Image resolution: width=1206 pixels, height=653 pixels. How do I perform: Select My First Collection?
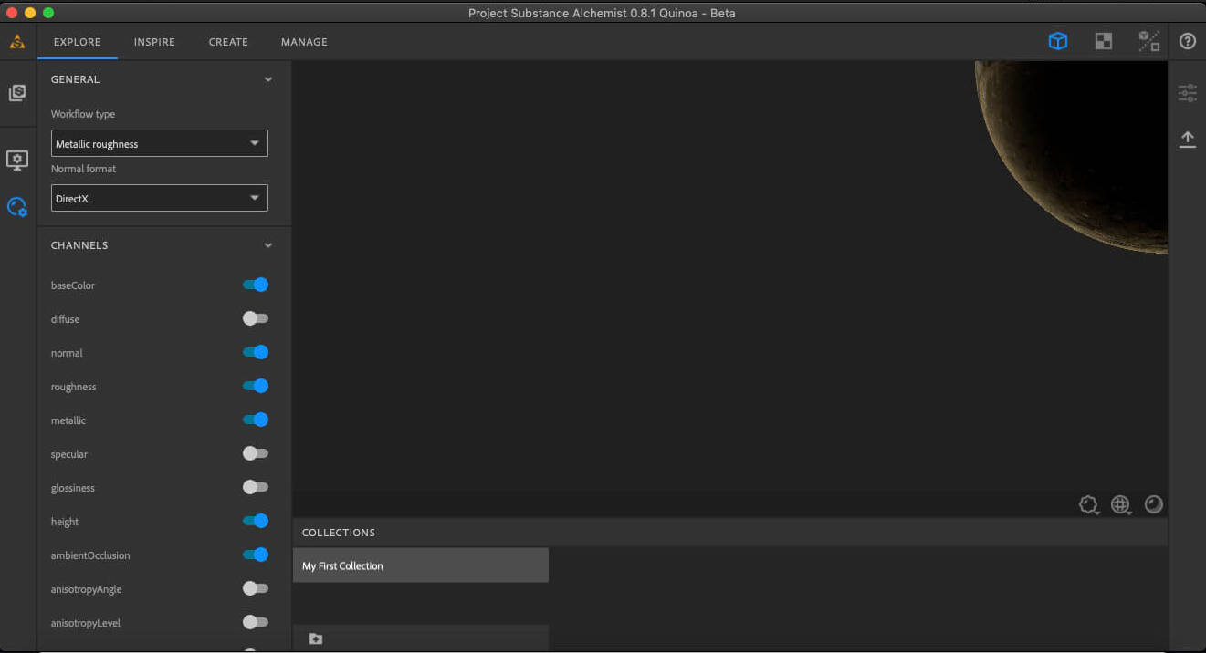[x=421, y=565]
